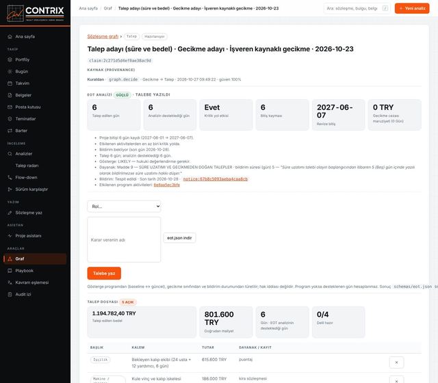Click the Flow-down phone icon
The width and height of the screenshot is (438, 383).
[10, 177]
